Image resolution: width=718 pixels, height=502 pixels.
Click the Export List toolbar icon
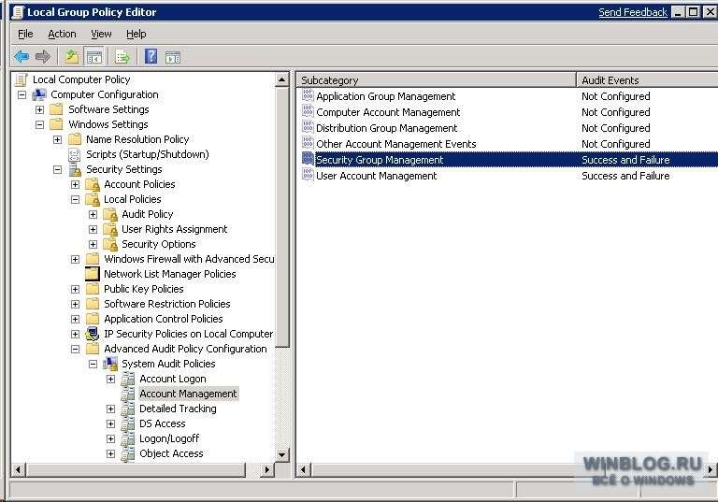coord(122,57)
